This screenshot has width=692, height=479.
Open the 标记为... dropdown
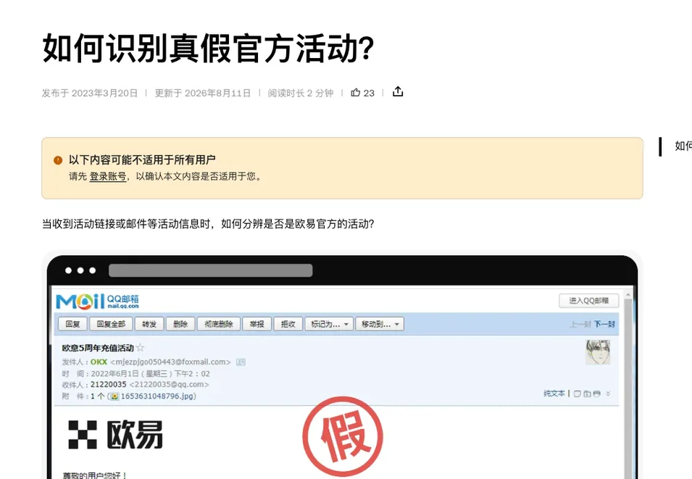(x=329, y=324)
